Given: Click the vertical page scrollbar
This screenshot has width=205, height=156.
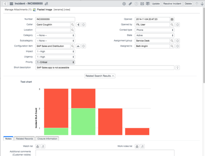Looking at the screenshot, I should pyautogui.click(x=204, y=45).
